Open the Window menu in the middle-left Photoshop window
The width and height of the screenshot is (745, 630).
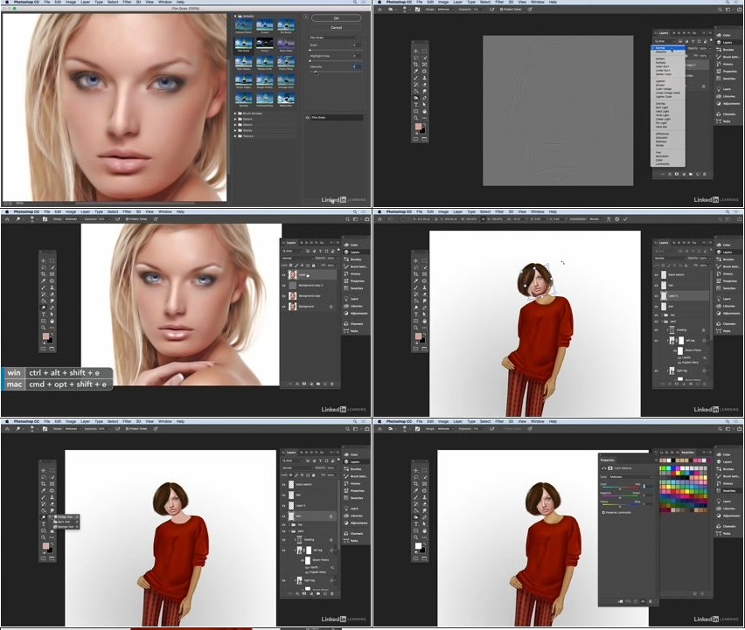click(x=164, y=211)
